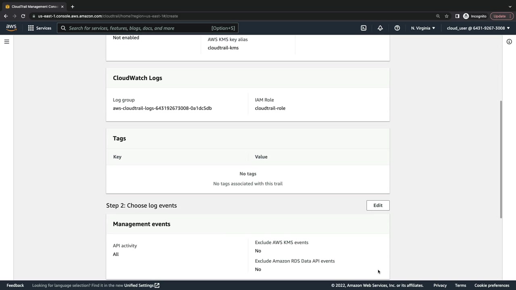Click the Cookie preferences link
The height and width of the screenshot is (290, 516).
[491, 285]
